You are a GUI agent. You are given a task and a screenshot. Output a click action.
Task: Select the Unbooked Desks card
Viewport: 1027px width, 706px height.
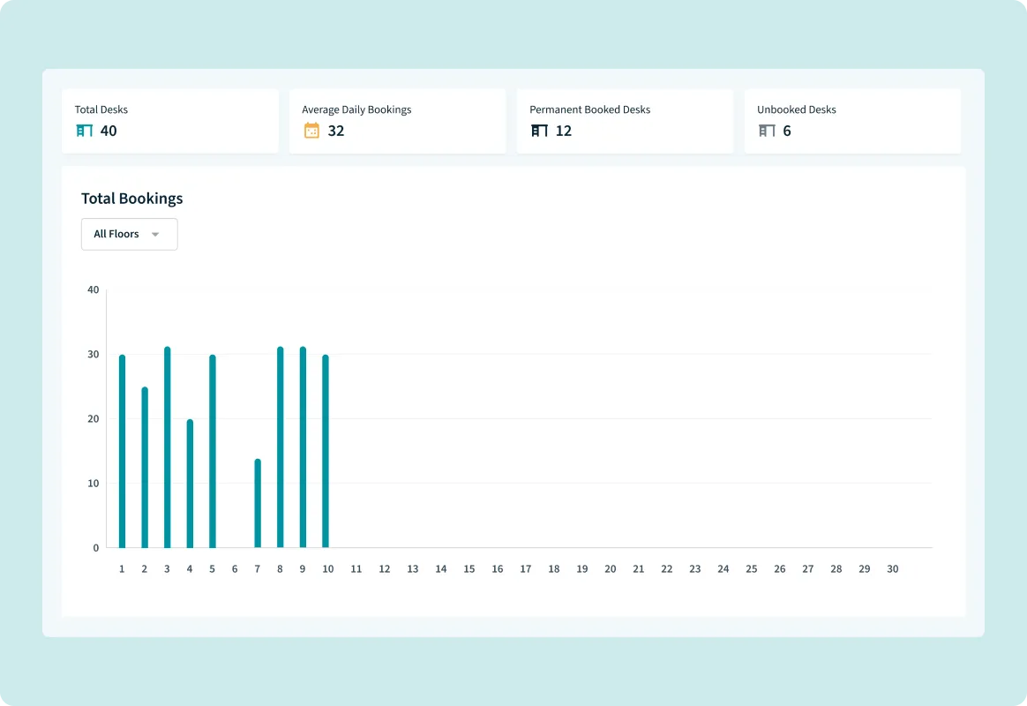point(852,121)
